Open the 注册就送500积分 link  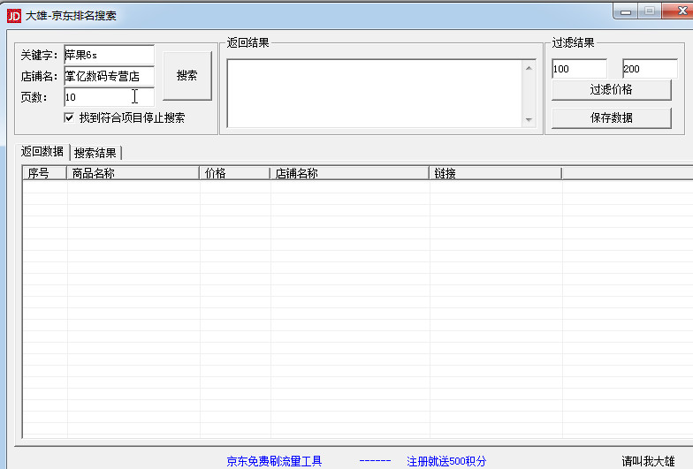(x=446, y=461)
